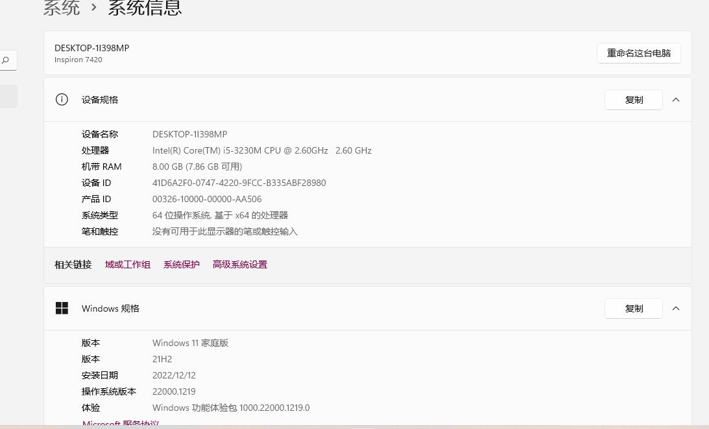Click the OS build value 22000.1219
The height and width of the screenshot is (429, 709).
tap(174, 391)
